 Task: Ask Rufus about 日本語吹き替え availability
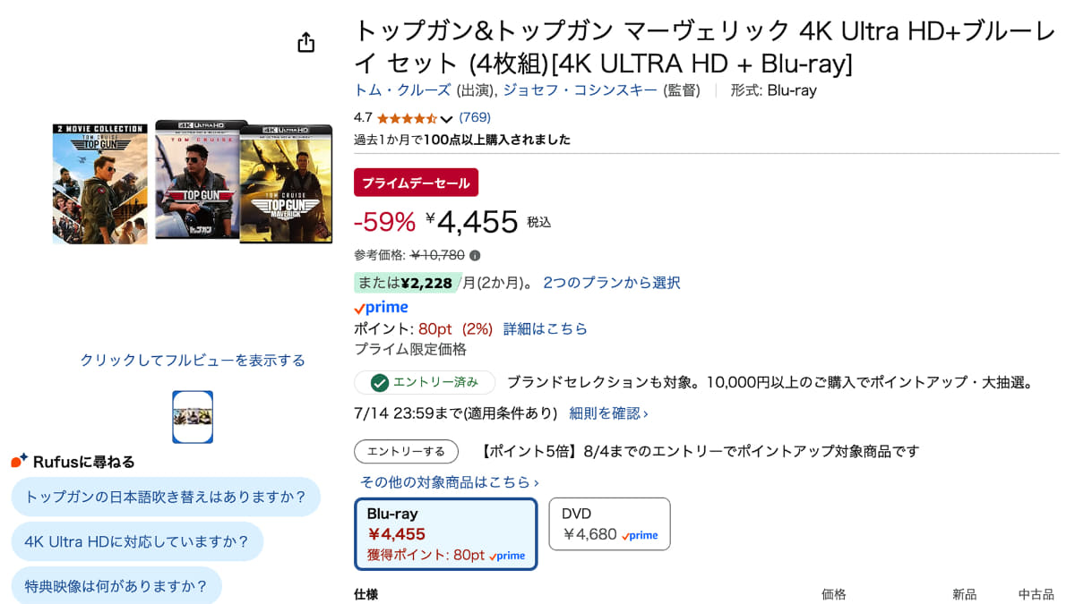(166, 497)
